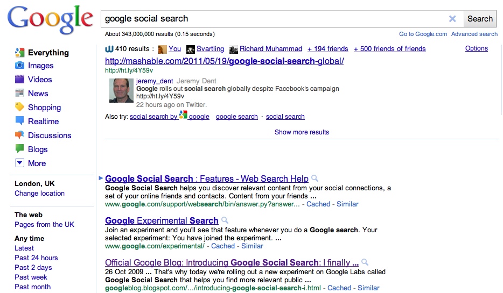Viewport: 503px width, 293px height.
Task: Open jeremy_dent profile photo thumbnail
Action: (x=121, y=90)
